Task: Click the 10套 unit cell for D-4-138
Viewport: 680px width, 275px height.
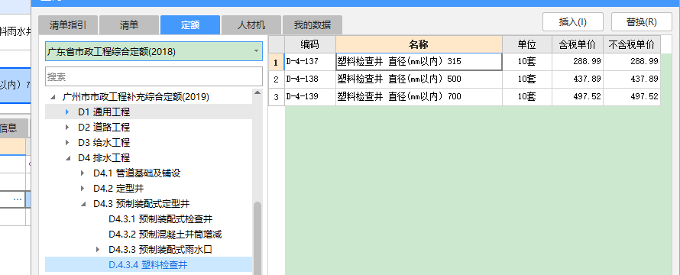Action: click(x=527, y=79)
